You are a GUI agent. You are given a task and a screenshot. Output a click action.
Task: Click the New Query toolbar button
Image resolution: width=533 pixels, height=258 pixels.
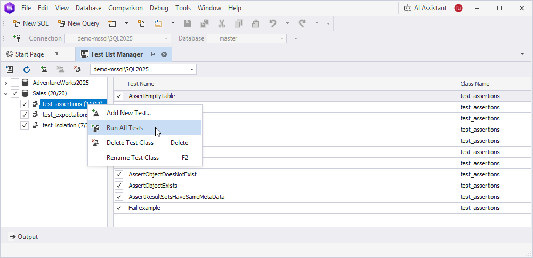78,23
